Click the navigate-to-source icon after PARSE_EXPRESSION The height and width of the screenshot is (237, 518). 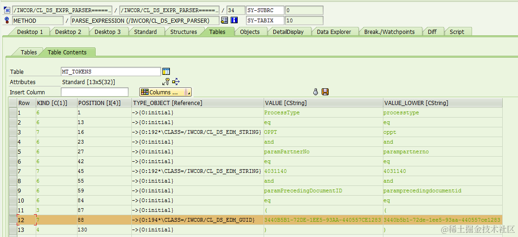224,20
